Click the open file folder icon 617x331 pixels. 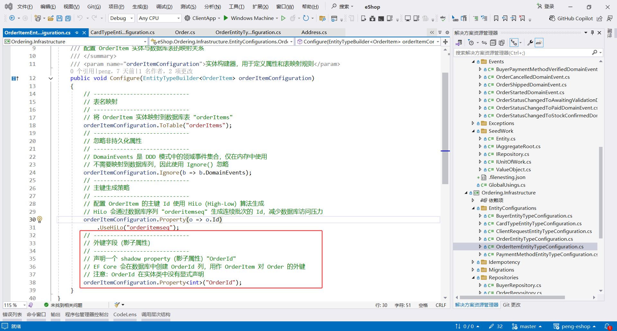[x=51, y=18]
